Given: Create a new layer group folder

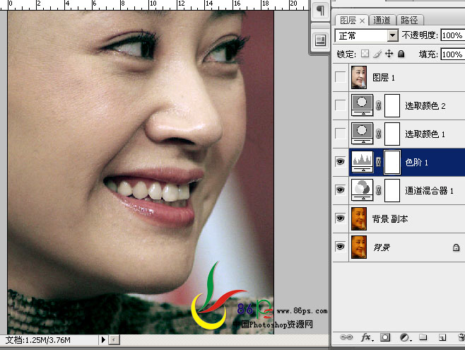Looking at the screenshot, I should [x=423, y=337].
